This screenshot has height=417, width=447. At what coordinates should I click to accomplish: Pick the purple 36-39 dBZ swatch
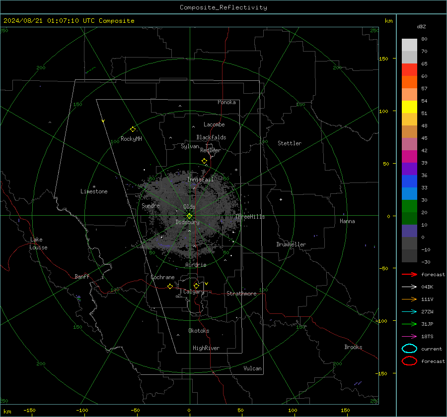(x=409, y=169)
